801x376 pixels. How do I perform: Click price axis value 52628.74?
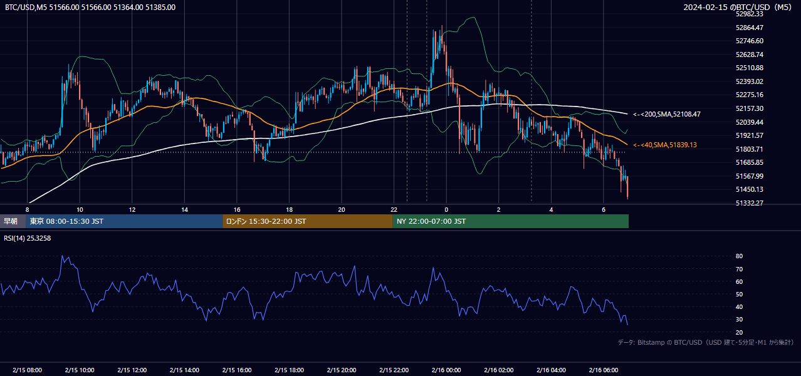coord(750,55)
